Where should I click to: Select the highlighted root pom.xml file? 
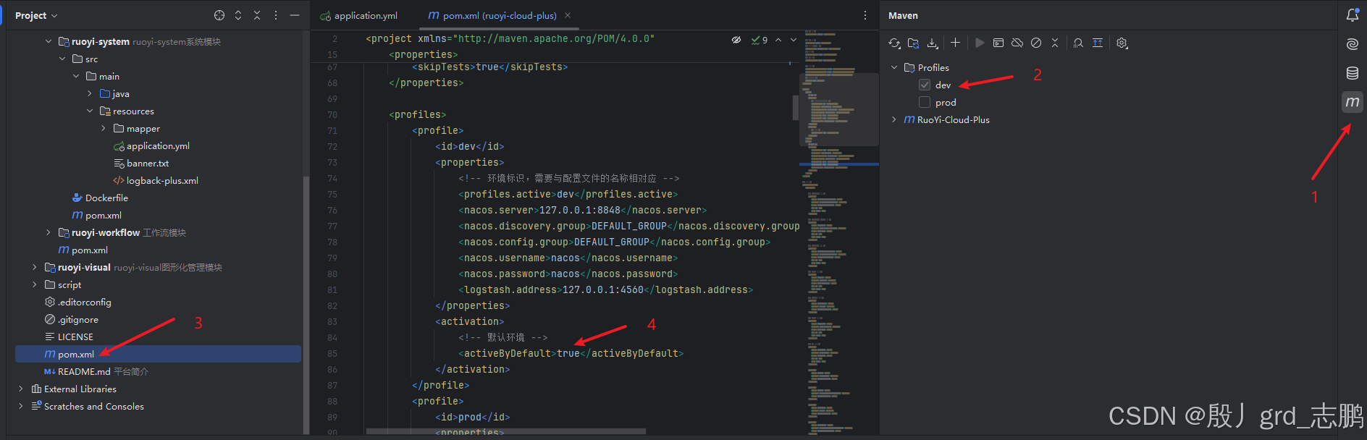point(158,354)
